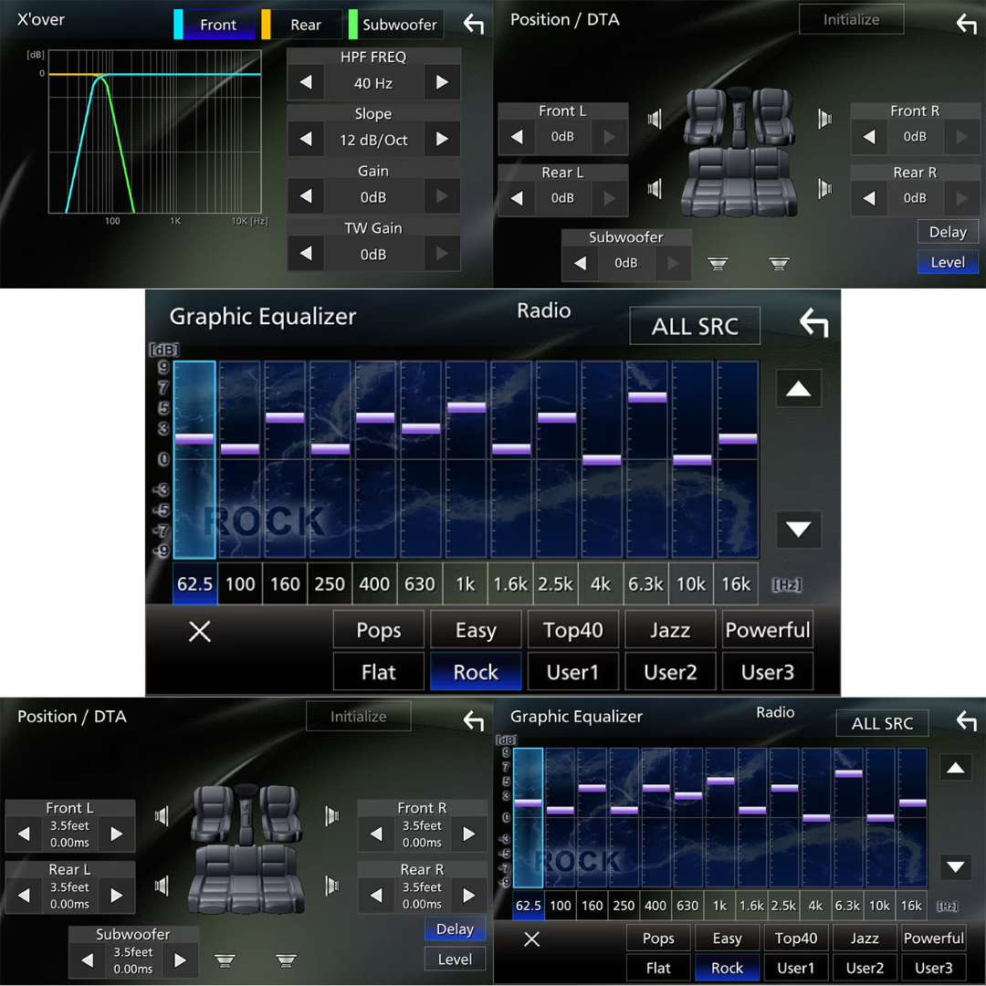Decrease Slope using its left arrow
Viewport: 986px width, 986px height.
306,140
